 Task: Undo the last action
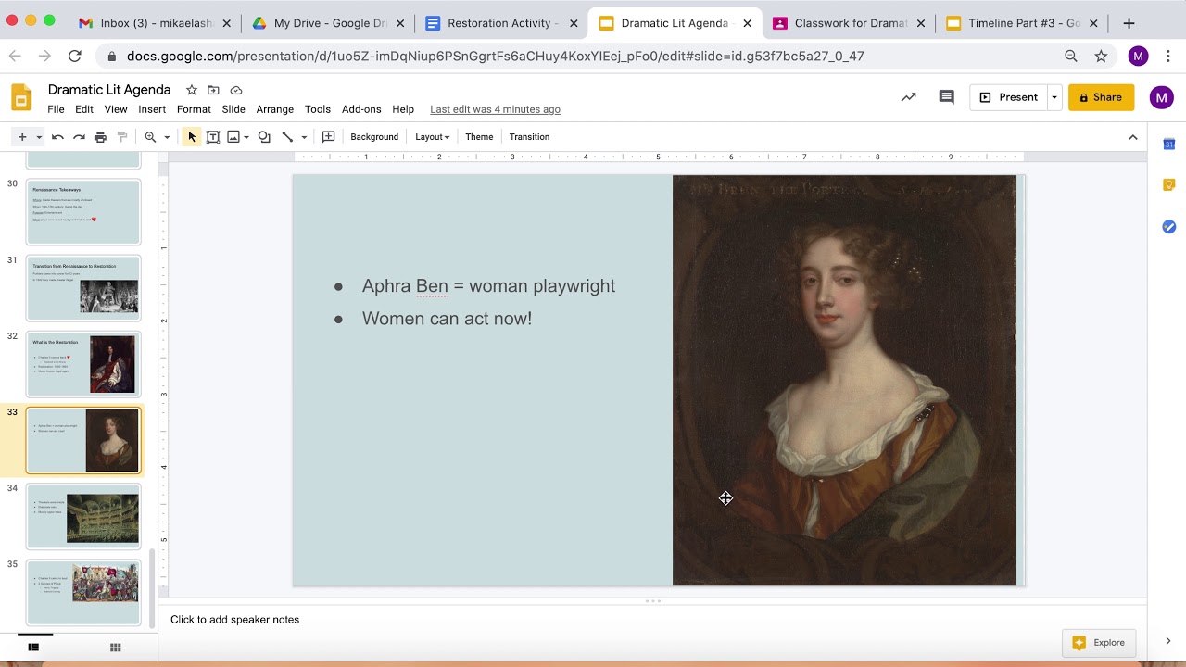tap(57, 137)
